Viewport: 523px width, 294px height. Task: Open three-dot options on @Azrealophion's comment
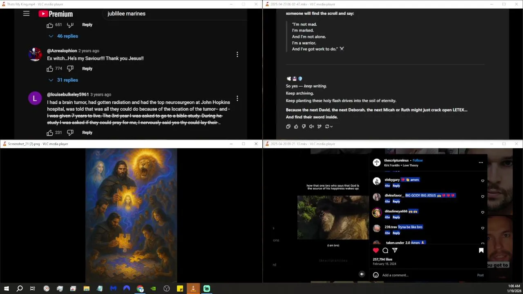click(237, 55)
